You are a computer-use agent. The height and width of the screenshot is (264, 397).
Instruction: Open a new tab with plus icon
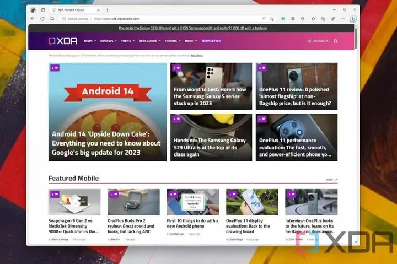click(108, 10)
